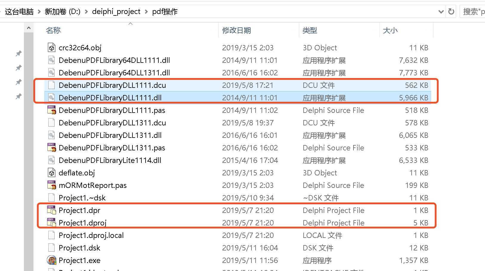
Task: Click the crc32c64.obj 3D object file icon
Action: tap(52, 48)
